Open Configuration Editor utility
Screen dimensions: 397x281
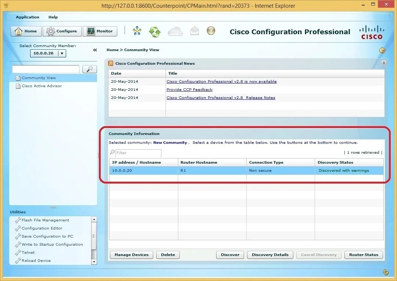pyautogui.click(x=42, y=228)
